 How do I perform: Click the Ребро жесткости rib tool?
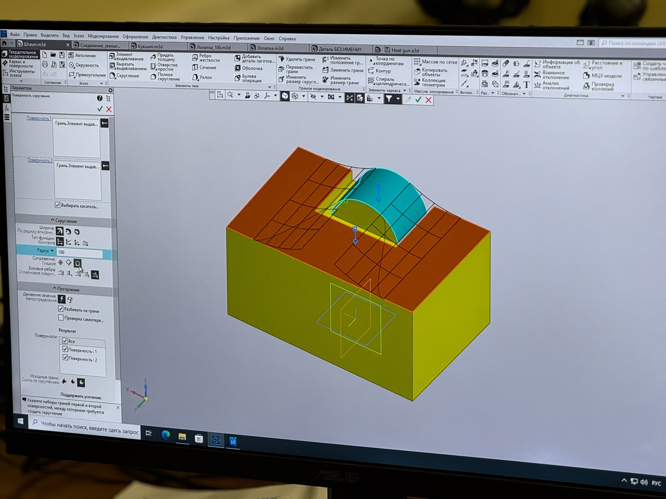click(195, 58)
